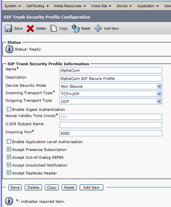Click Reset text in top toolbar
This screenshot has width=171, height=207.
point(86,28)
